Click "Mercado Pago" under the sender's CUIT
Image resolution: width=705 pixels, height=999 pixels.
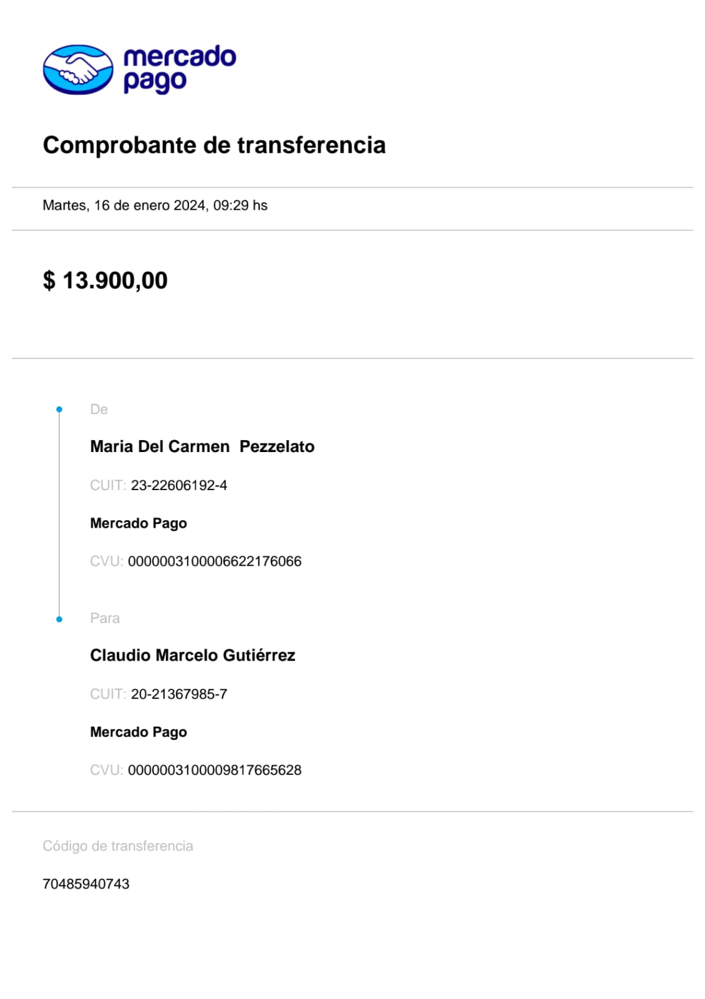pyautogui.click(x=139, y=523)
